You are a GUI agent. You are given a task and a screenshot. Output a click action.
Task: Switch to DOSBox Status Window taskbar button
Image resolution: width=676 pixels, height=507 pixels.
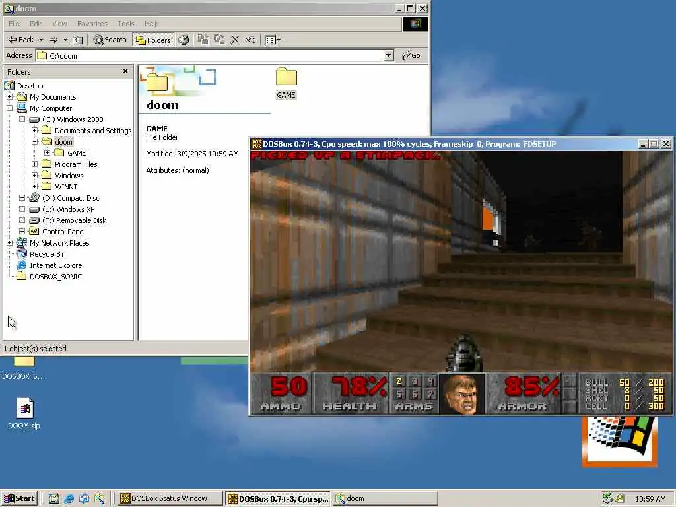(x=170, y=498)
